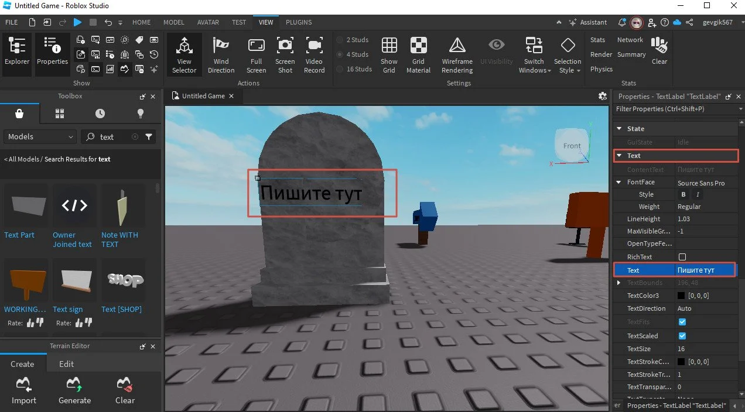Expand the Selection Style dropdown

pos(567,55)
